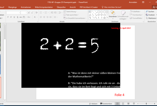
Task: Select the rounded rectangle shape
Action: [x=105, y=12]
